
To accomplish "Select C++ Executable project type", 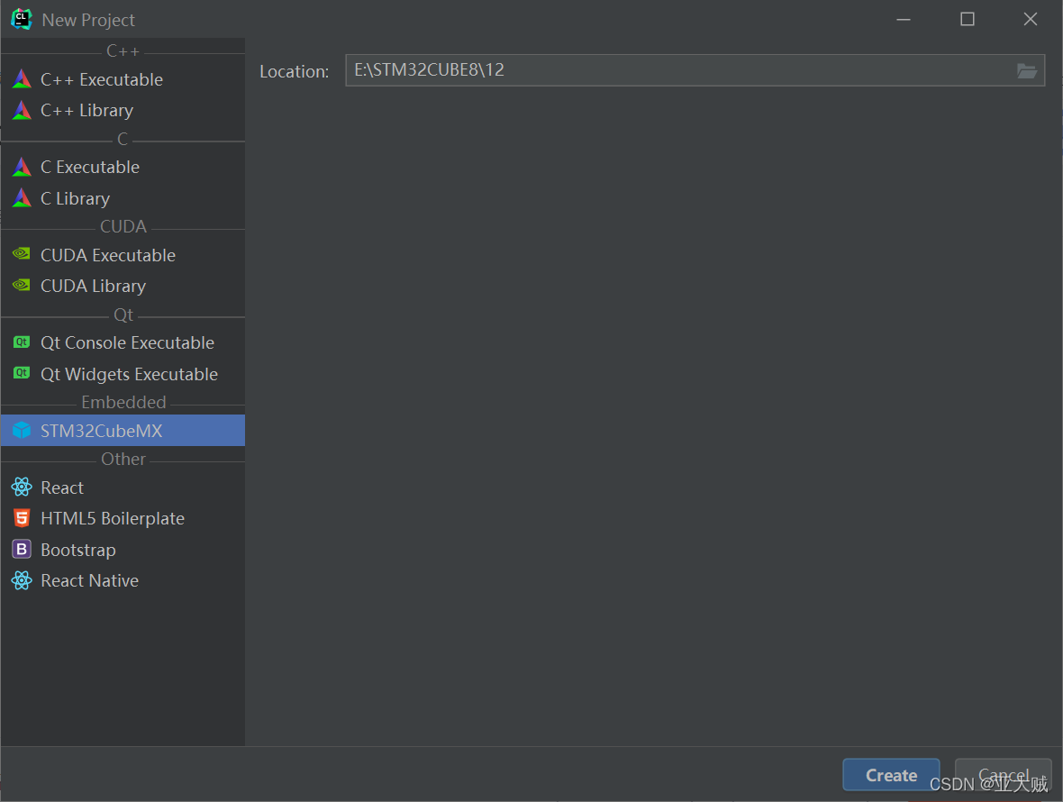I will [x=123, y=79].
